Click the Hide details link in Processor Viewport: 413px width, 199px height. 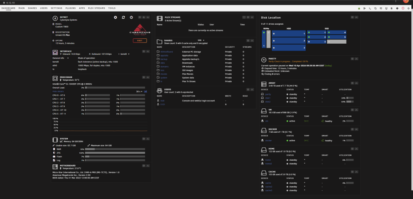pos(58,91)
